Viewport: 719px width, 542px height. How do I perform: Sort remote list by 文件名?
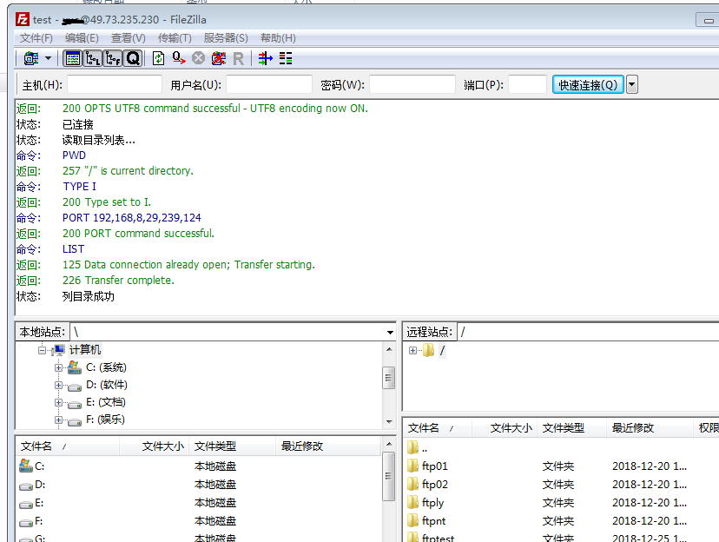(438, 428)
